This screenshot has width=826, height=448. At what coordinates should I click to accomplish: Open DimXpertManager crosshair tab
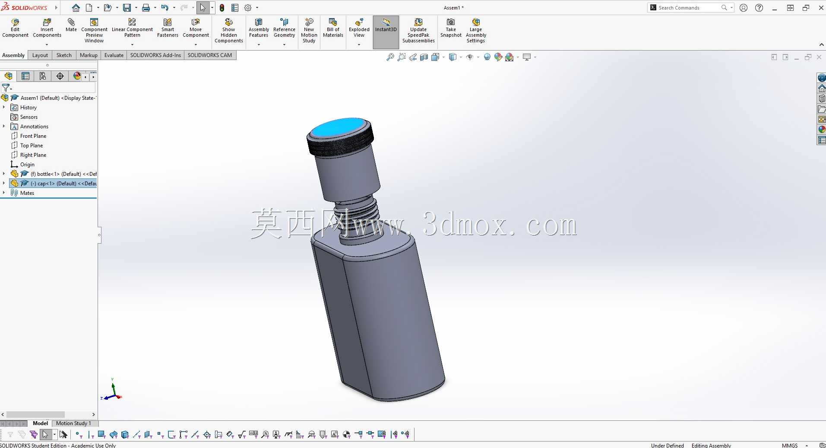[x=60, y=76]
